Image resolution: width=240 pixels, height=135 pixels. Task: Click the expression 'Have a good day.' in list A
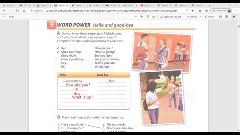pyautogui.click(x=72, y=59)
